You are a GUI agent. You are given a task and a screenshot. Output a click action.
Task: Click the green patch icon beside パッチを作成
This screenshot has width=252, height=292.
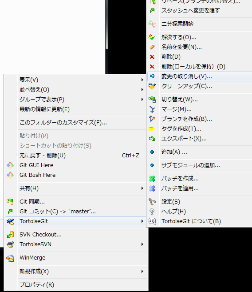[152, 179]
